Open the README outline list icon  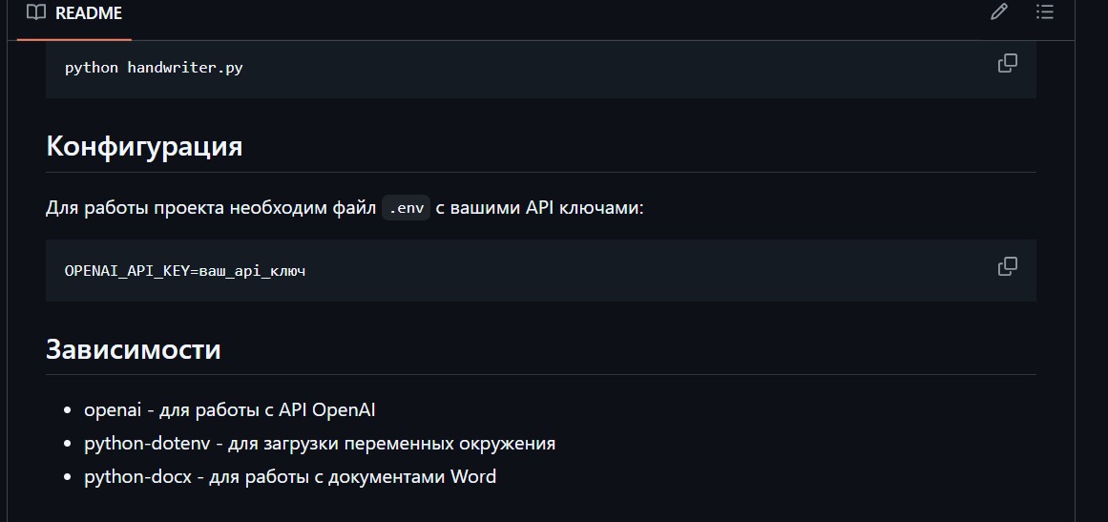pyautogui.click(x=1044, y=12)
